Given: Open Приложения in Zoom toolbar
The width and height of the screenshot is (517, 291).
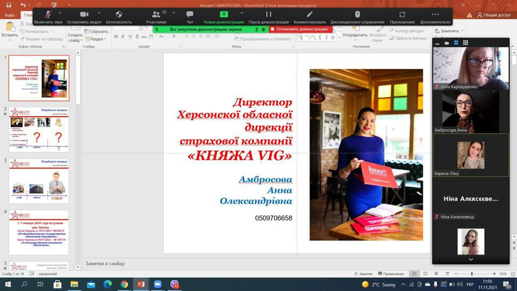Looking at the screenshot, I should coord(402,17).
